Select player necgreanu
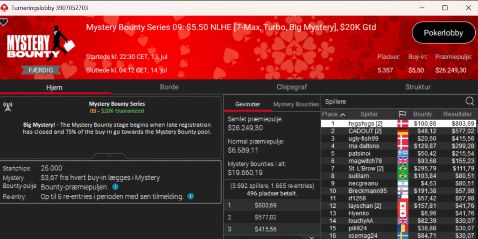The image size is (478, 239). (399, 184)
